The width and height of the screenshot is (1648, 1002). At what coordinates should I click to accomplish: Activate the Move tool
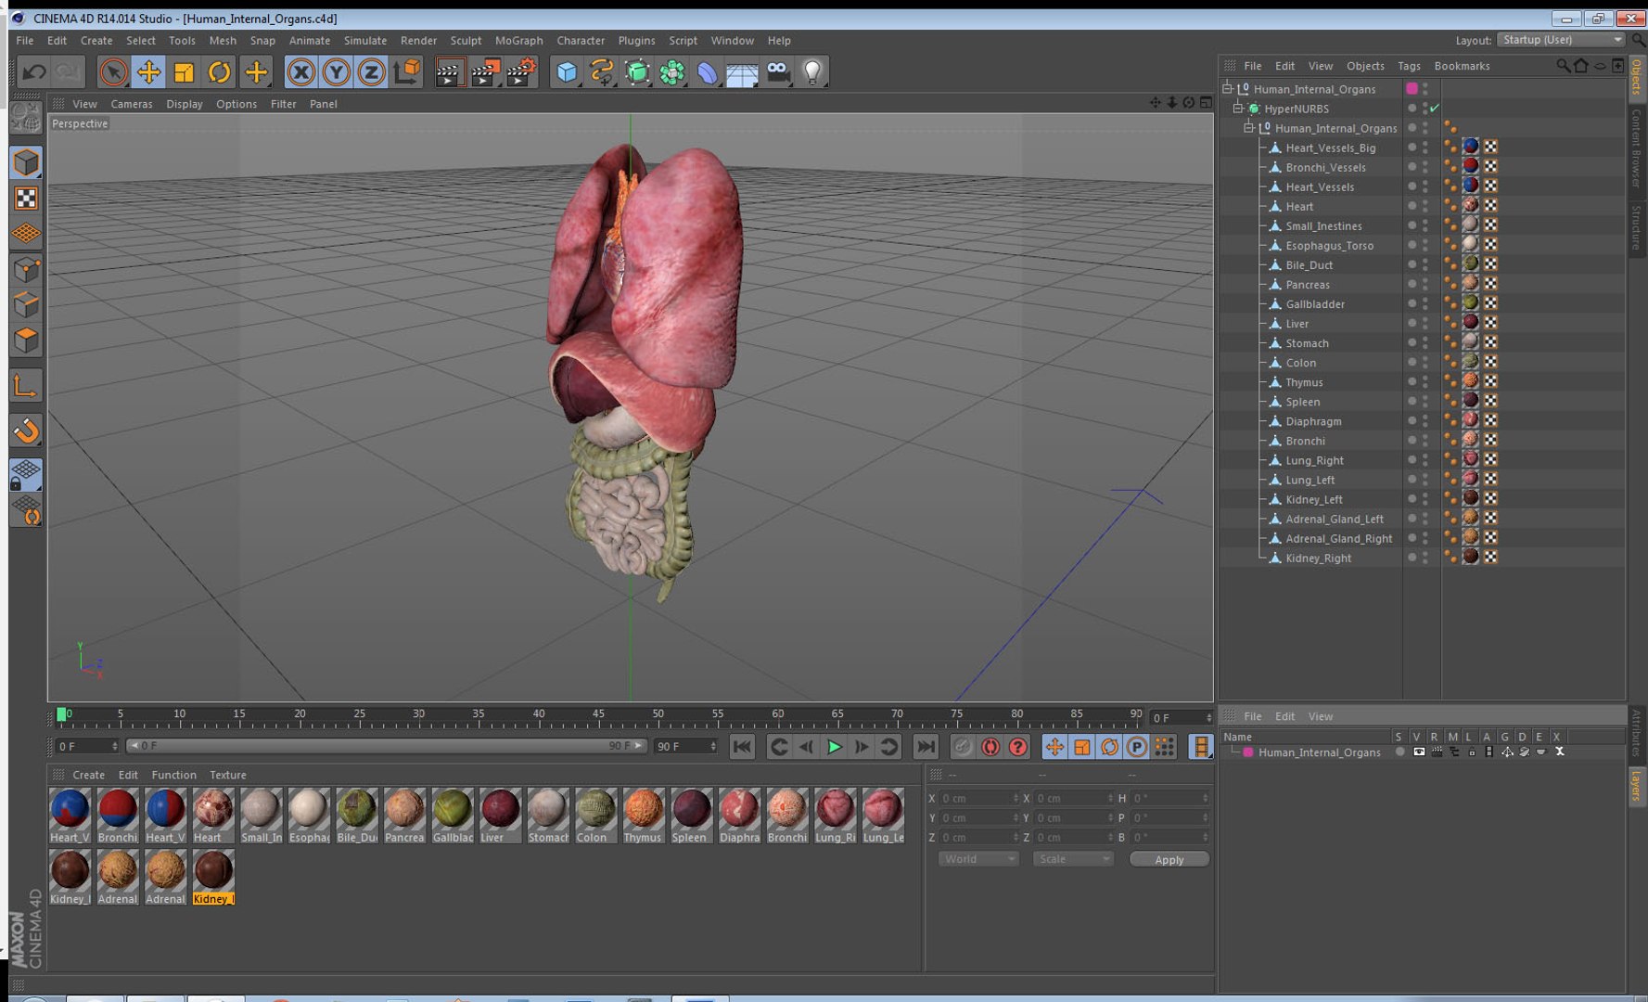(148, 72)
